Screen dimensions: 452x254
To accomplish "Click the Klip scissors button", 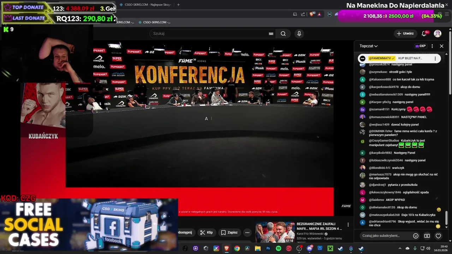I will 206,232.
